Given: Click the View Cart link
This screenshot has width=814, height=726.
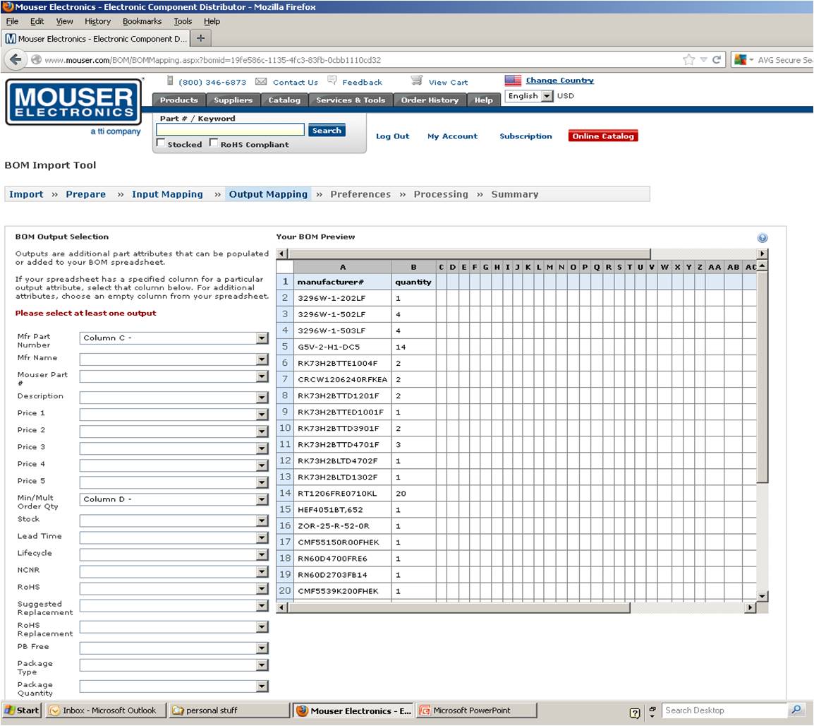Looking at the screenshot, I should (x=448, y=82).
